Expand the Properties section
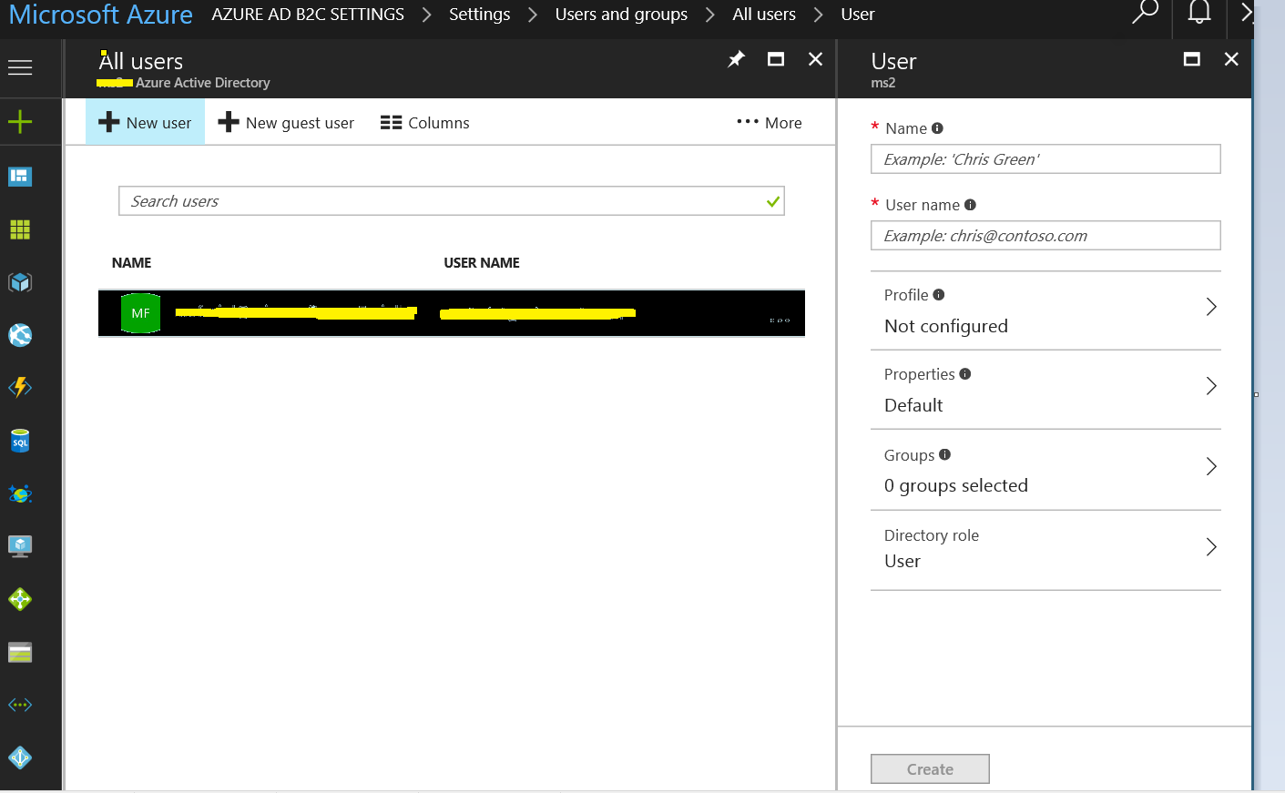This screenshot has width=1285, height=793. tap(1045, 390)
